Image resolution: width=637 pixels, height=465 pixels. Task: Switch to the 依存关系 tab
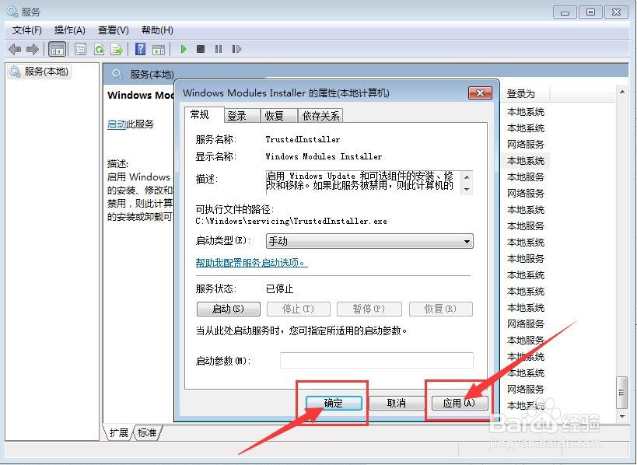point(320,116)
